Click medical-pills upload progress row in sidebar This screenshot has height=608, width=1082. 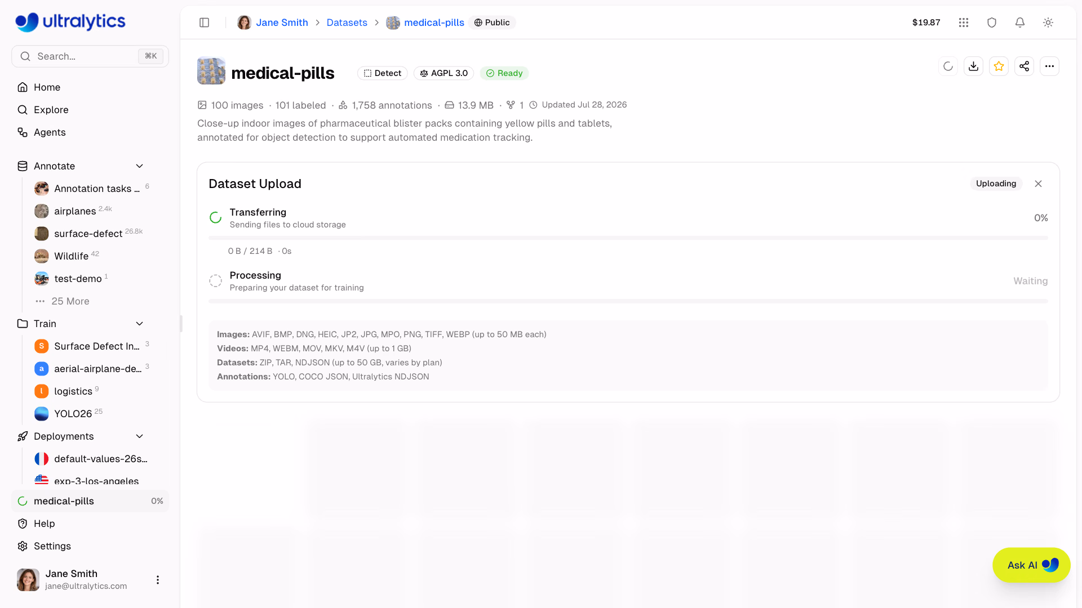click(90, 501)
